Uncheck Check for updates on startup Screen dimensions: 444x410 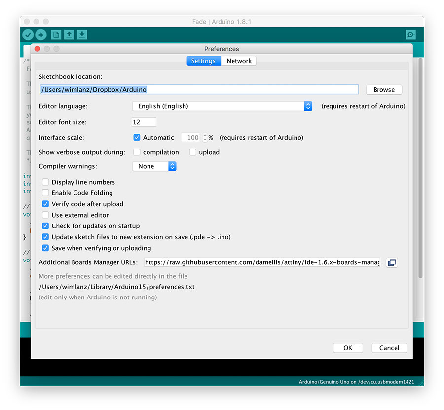point(45,226)
